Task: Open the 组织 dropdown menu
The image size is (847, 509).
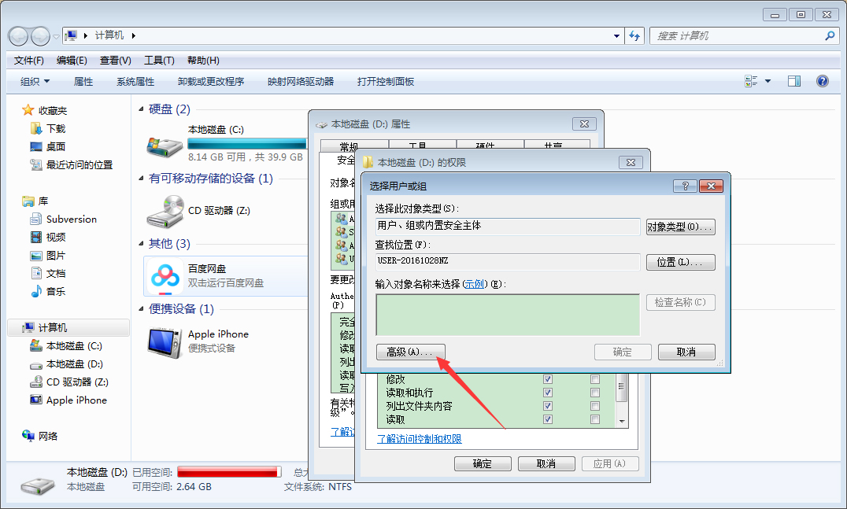Action: click(33, 81)
